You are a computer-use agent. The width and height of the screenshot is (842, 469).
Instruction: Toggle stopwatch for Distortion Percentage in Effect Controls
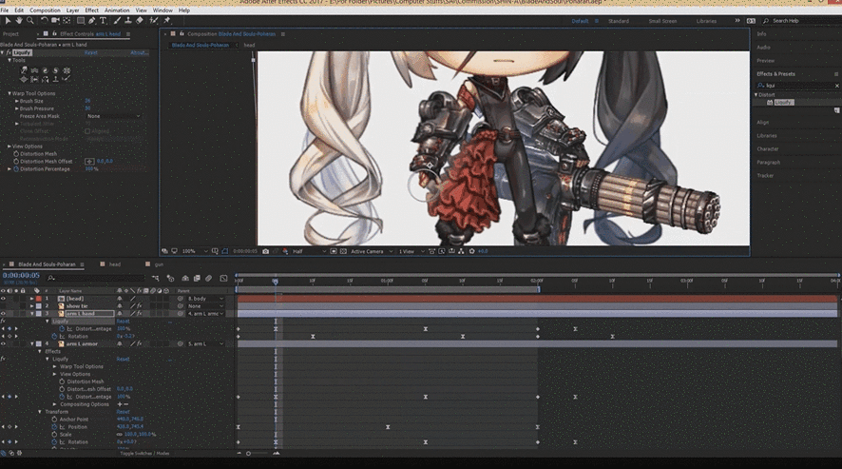pos(16,169)
